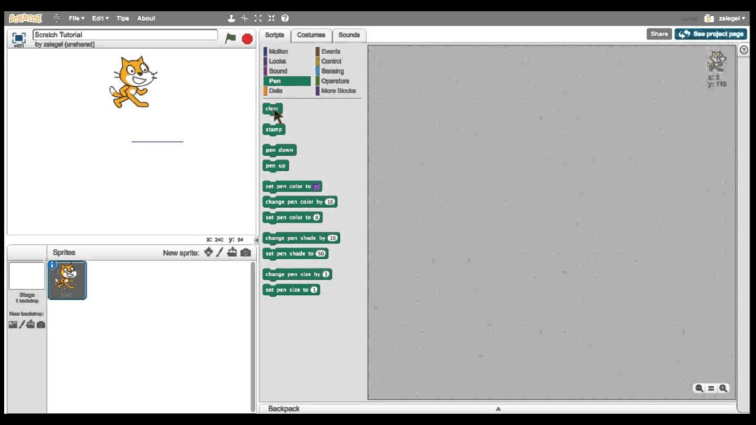Expand the Backpack panel

(498, 408)
